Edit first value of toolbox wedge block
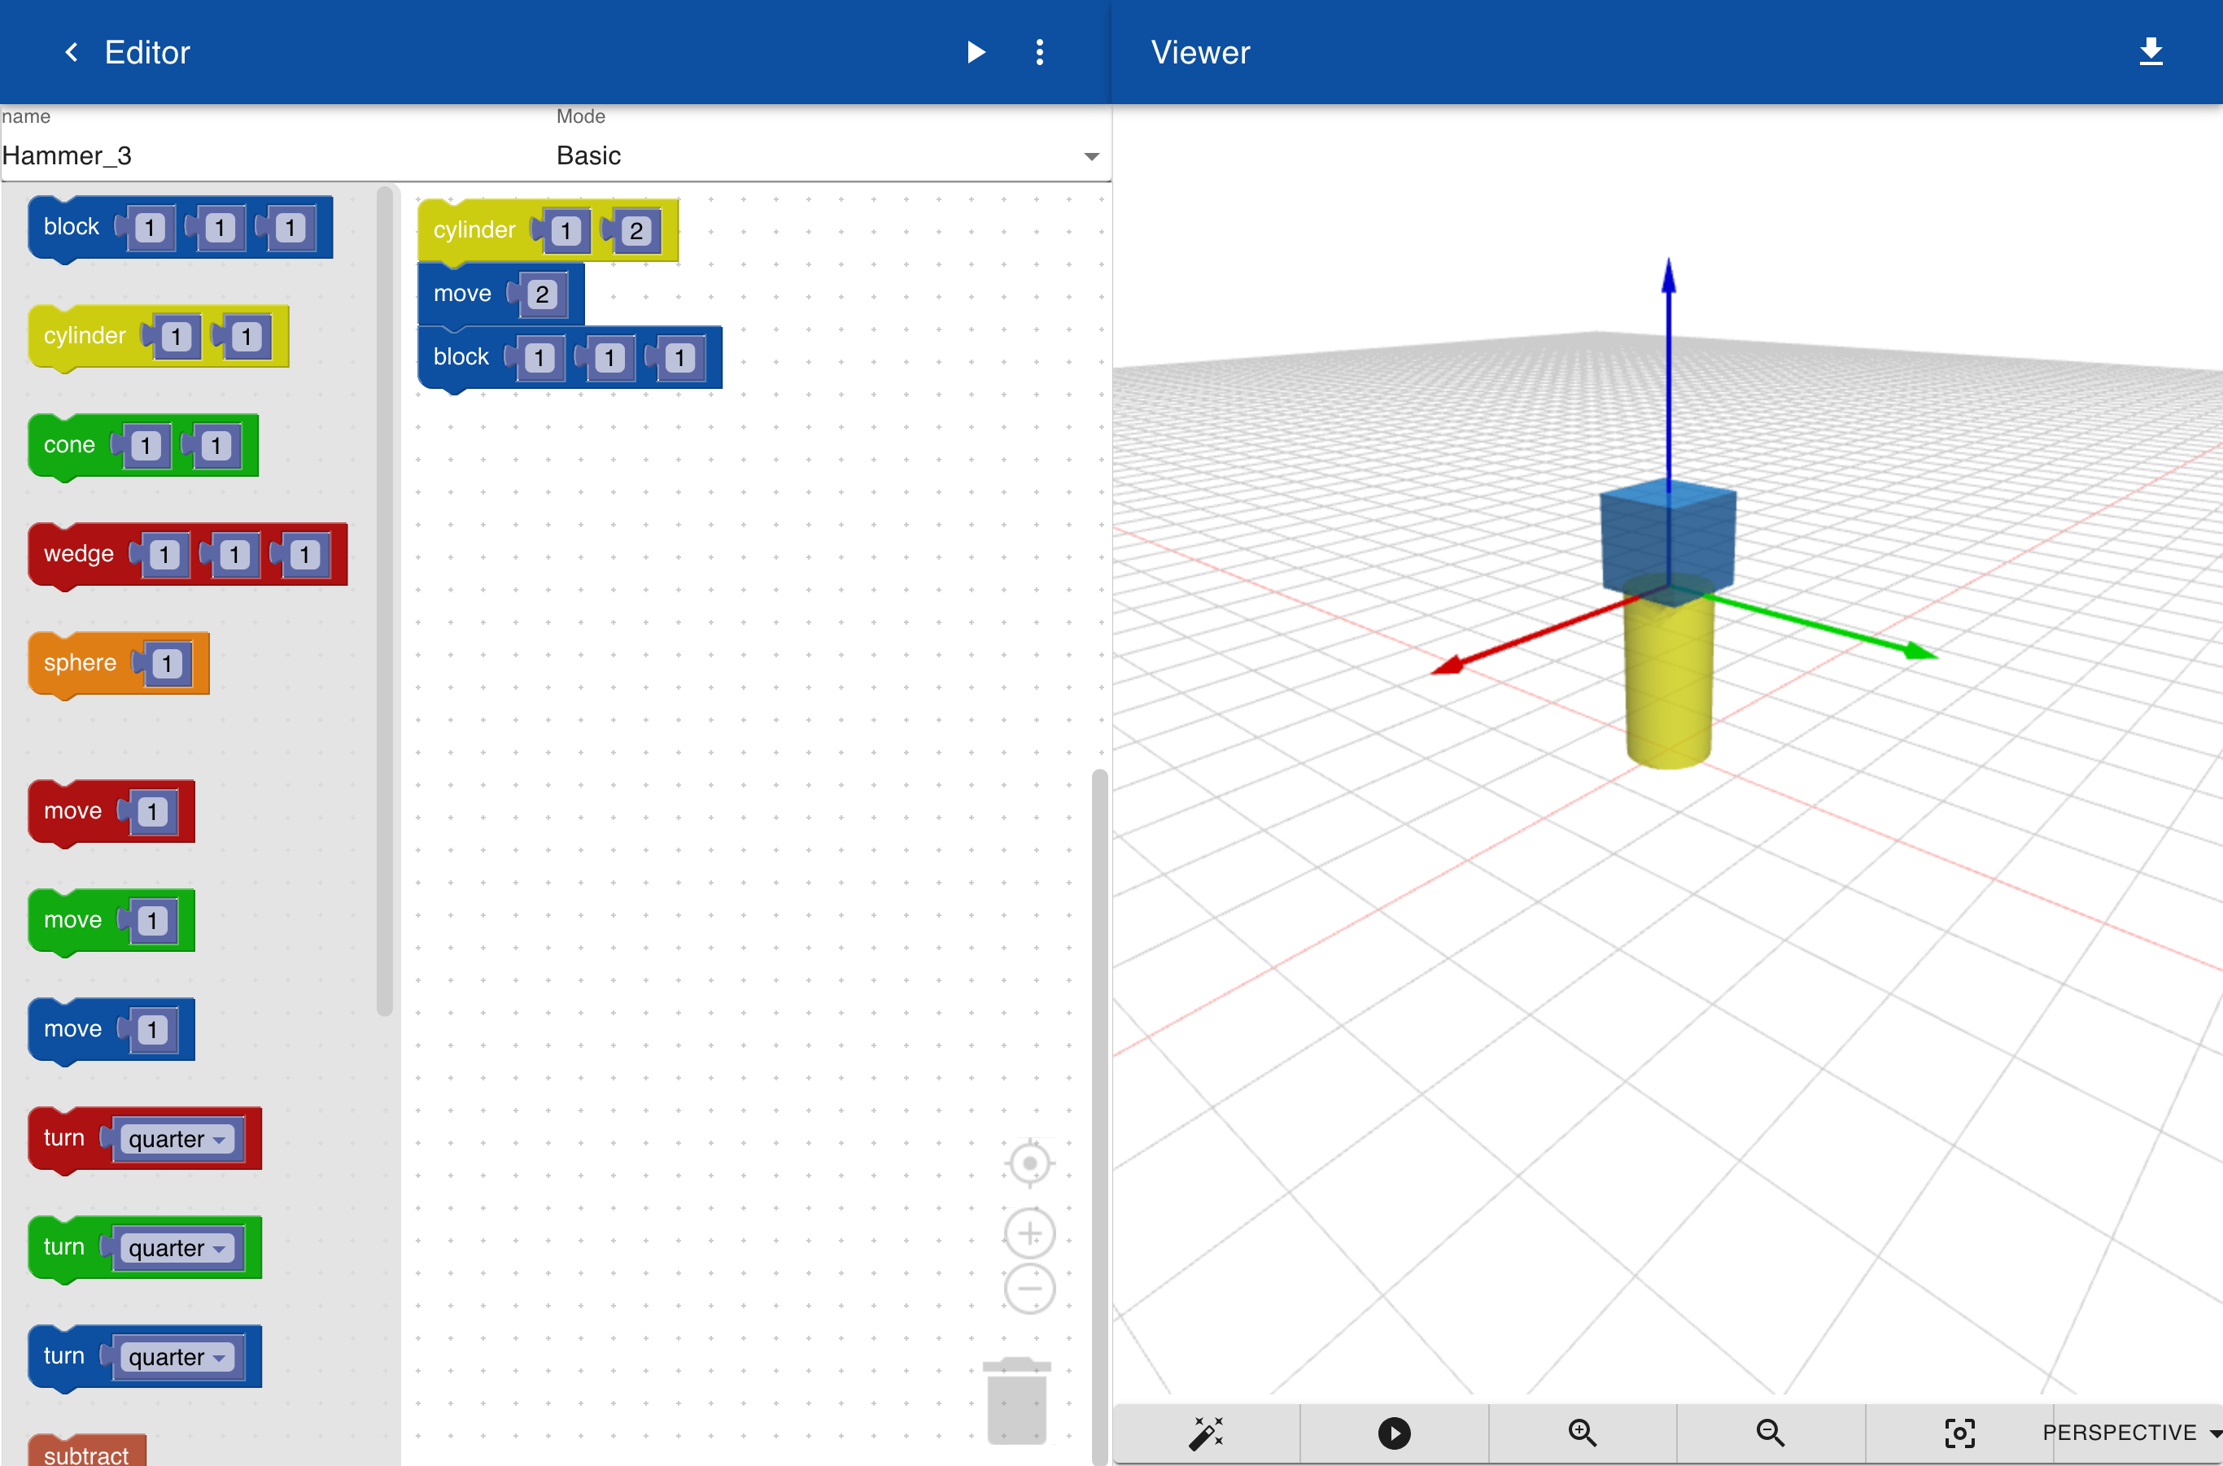This screenshot has height=1466, width=2223. click(164, 556)
